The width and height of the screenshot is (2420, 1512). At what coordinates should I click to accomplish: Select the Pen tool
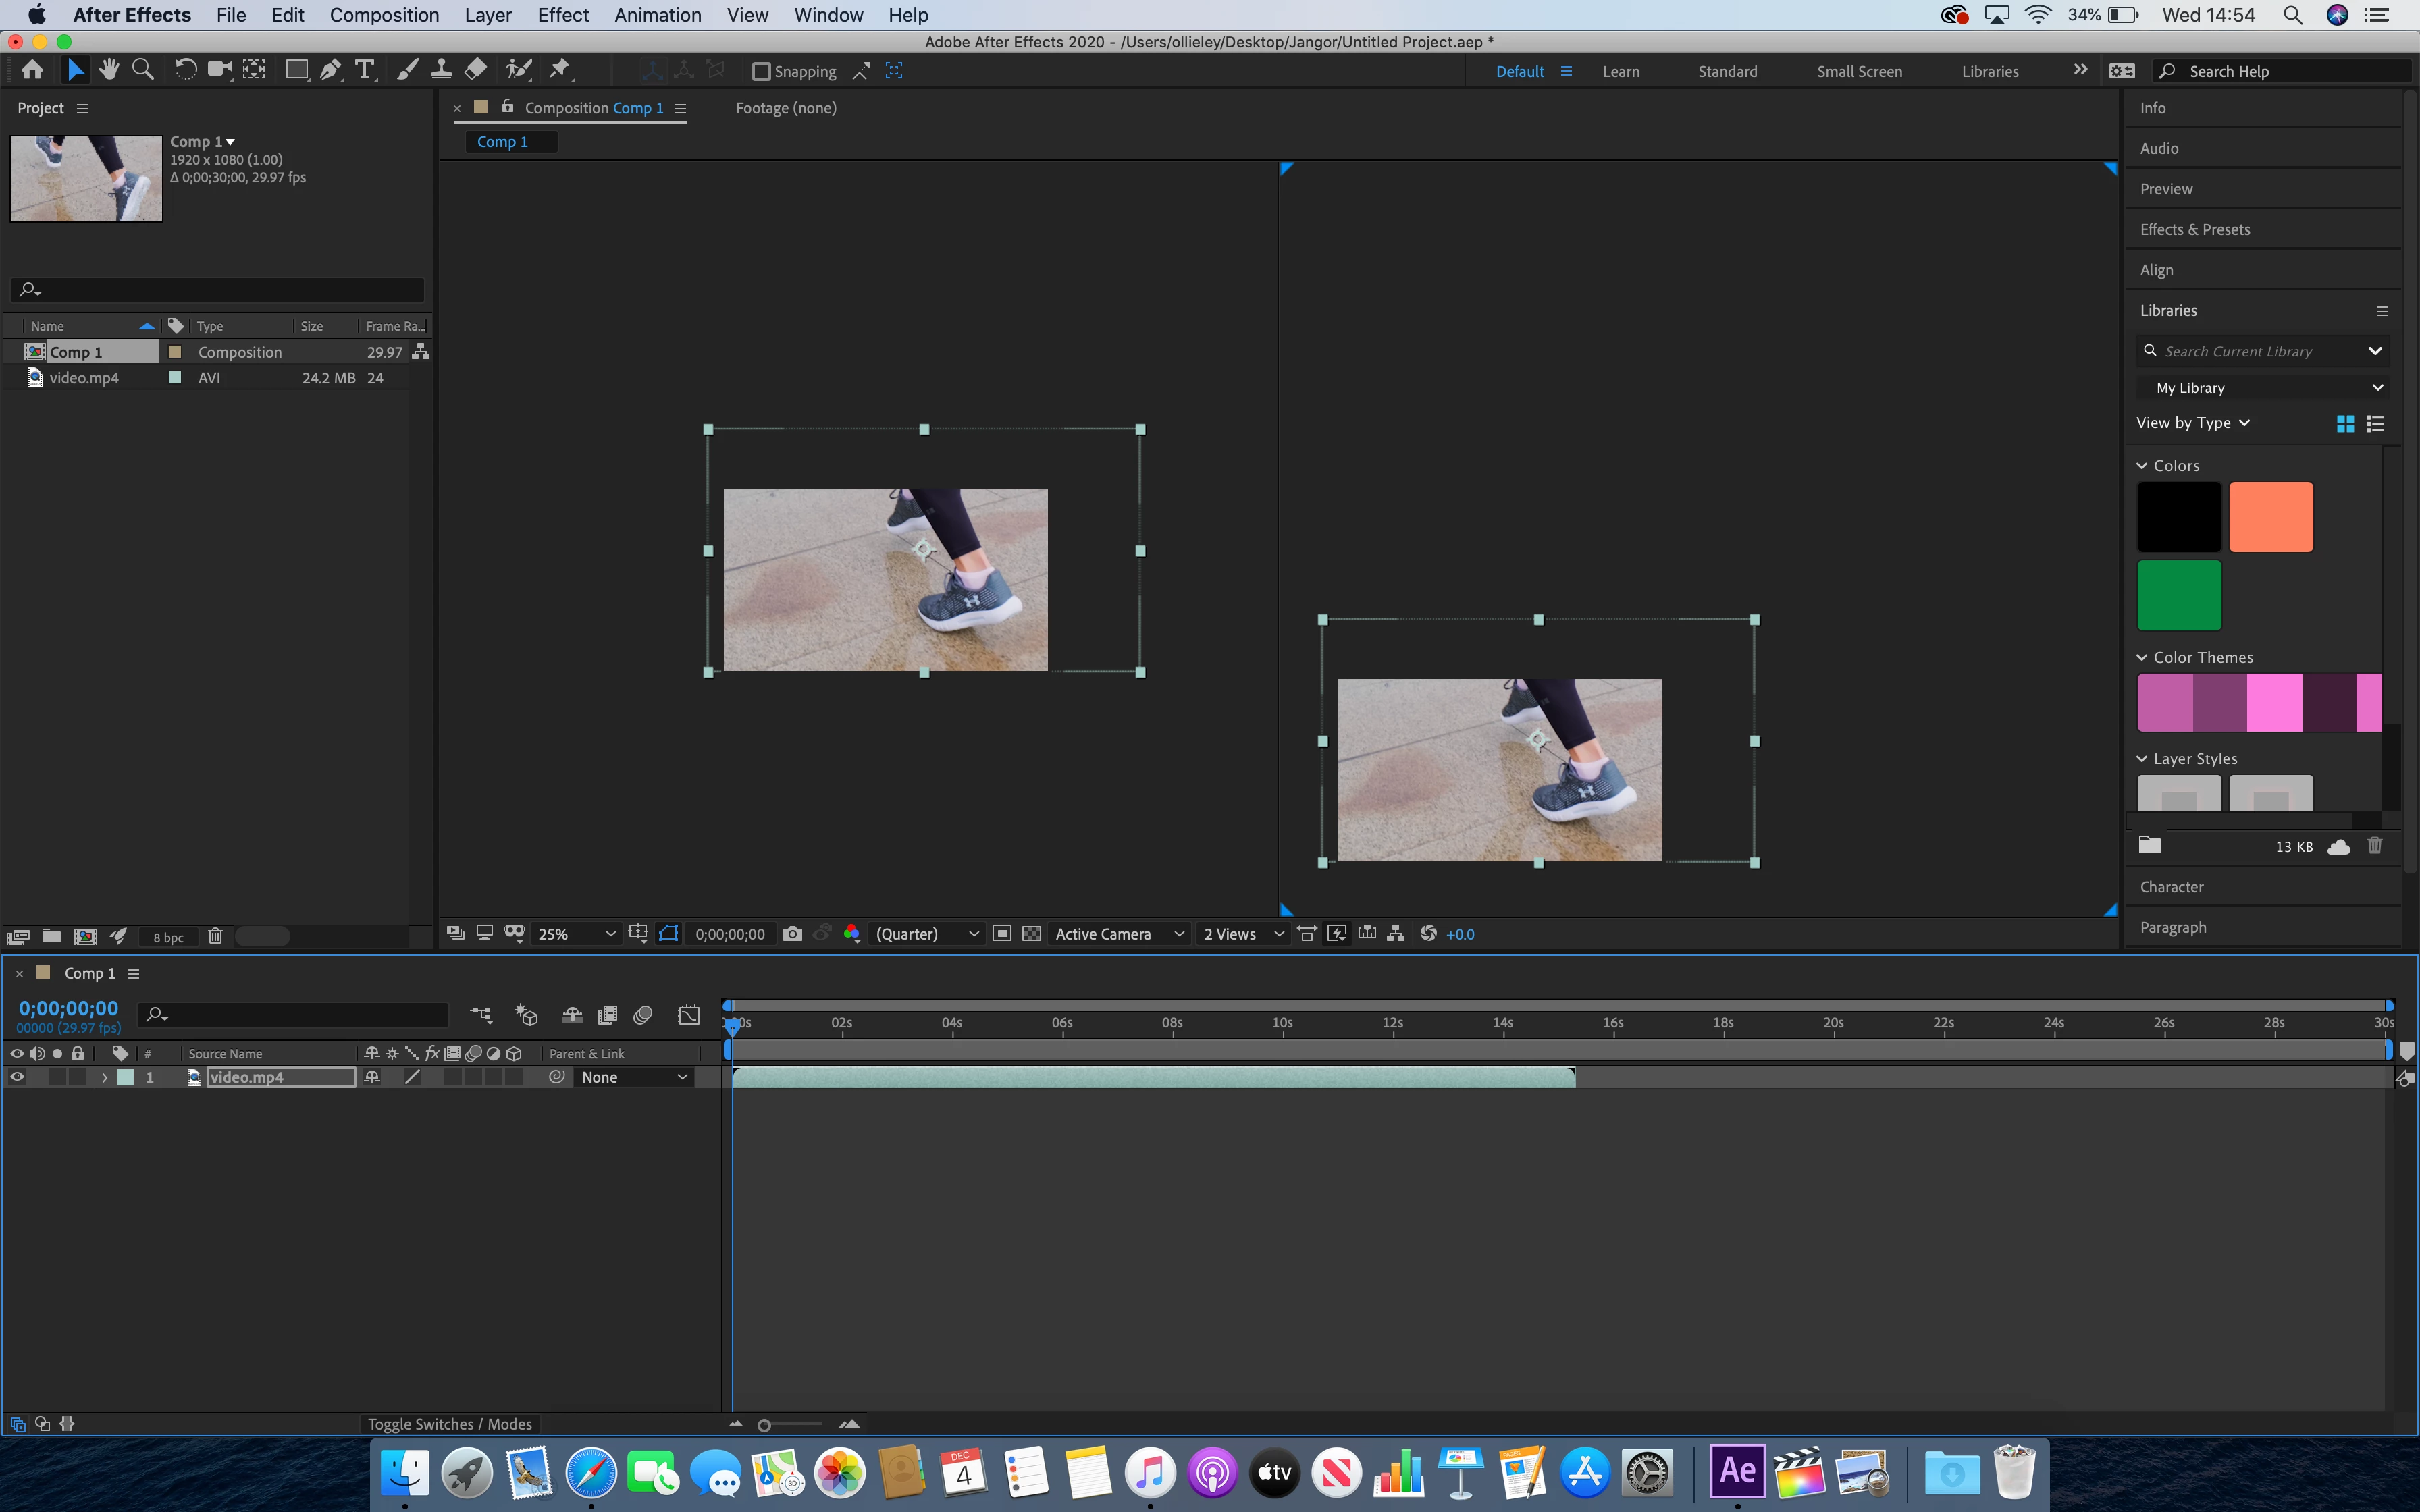(x=330, y=70)
